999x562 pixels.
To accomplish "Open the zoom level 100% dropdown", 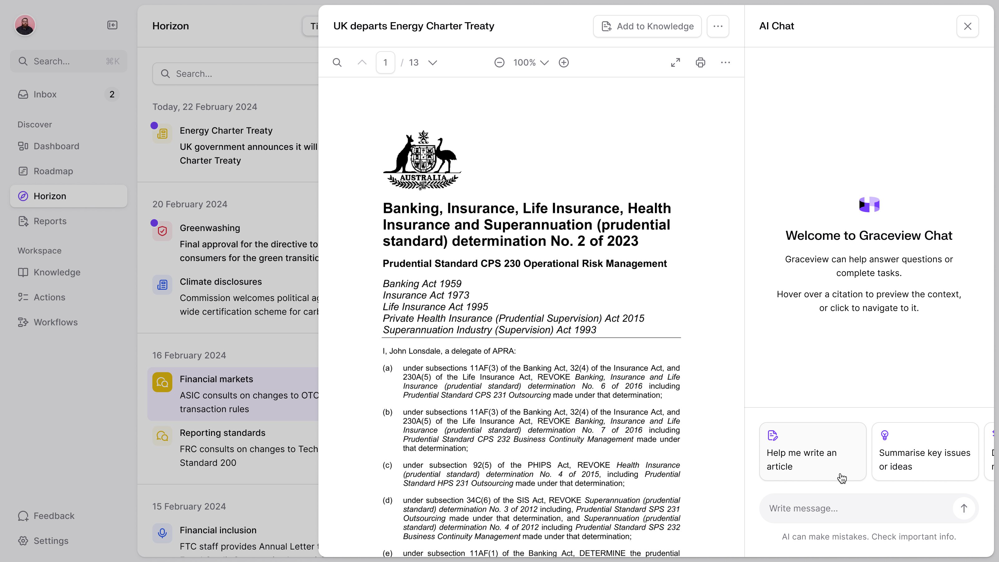I will 530,62.
